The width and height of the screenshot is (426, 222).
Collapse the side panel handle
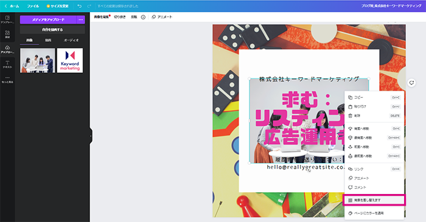click(x=91, y=136)
